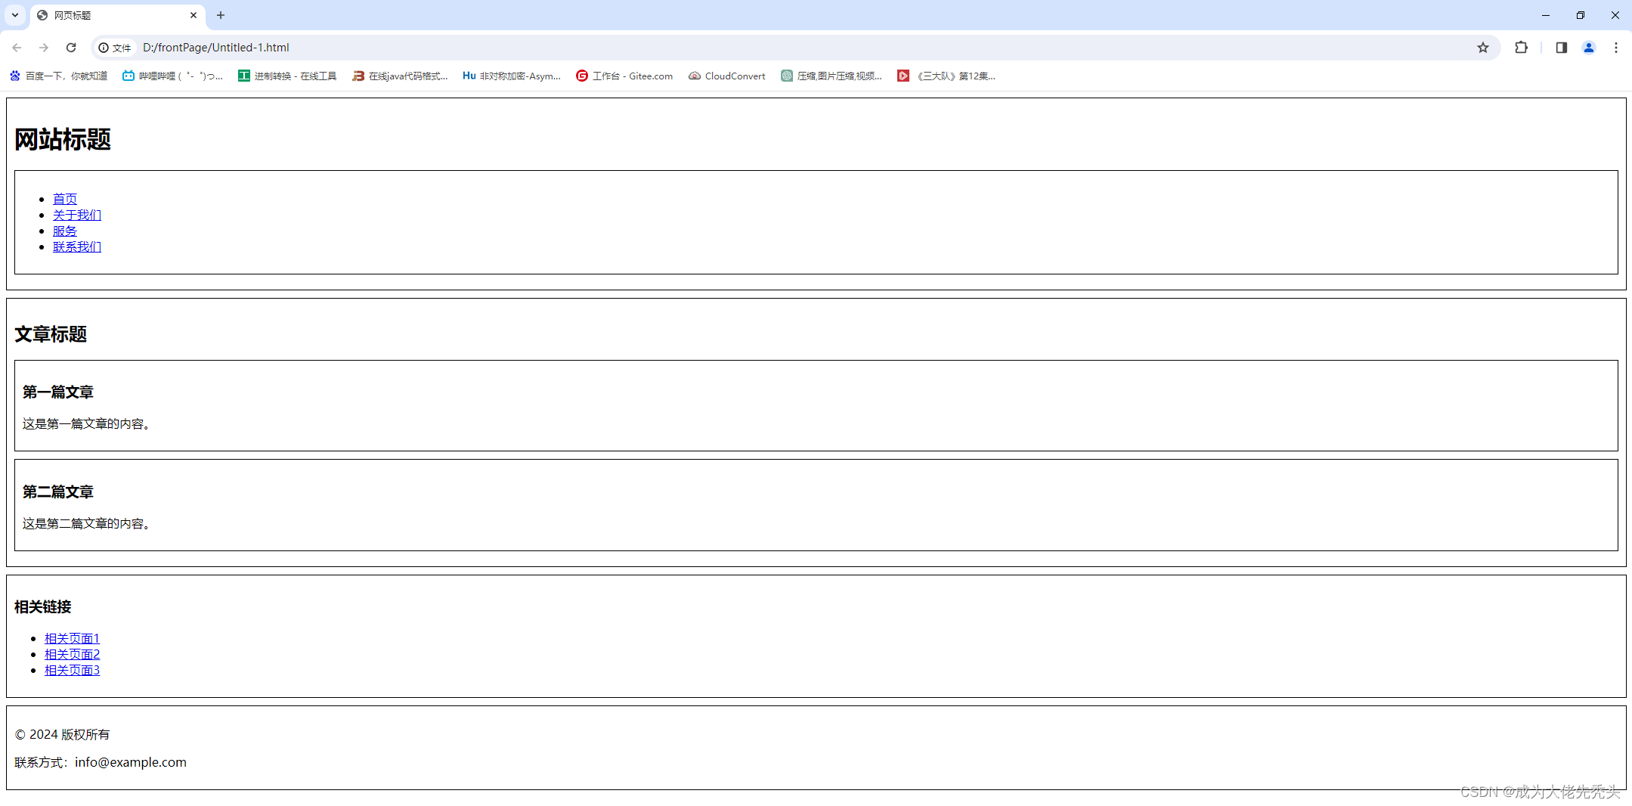1632x806 pixels.
Task: Minimize the browser window
Action: pos(1546,15)
